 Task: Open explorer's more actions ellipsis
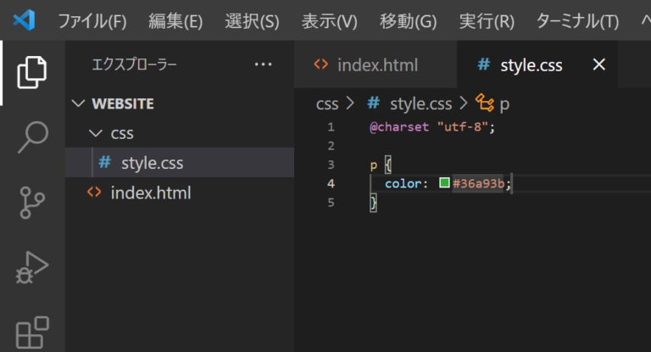pyautogui.click(x=264, y=64)
